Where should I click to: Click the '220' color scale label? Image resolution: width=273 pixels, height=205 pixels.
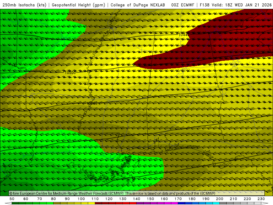[247, 199]
